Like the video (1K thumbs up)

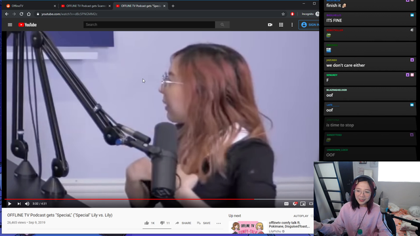pyautogui.click(x=150, y=223)
